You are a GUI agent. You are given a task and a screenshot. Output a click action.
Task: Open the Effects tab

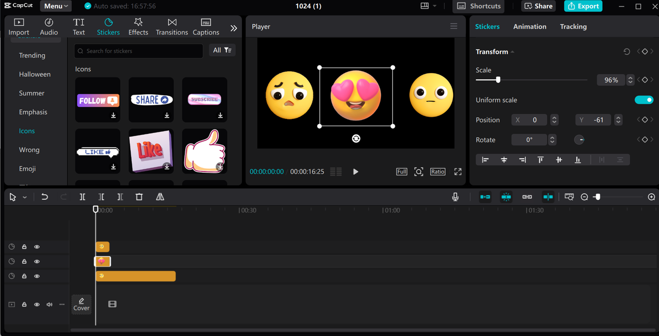tap(138, 27)
